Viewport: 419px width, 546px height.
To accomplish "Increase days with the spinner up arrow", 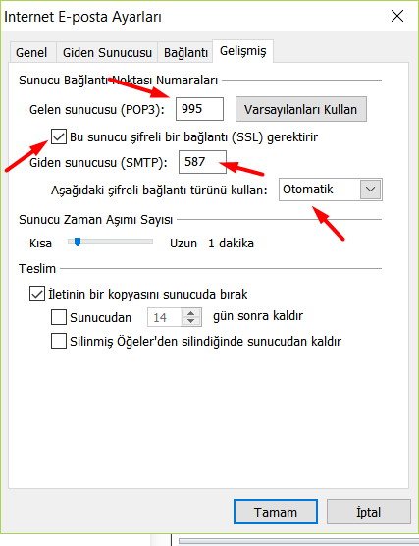I will click(190, 312).
